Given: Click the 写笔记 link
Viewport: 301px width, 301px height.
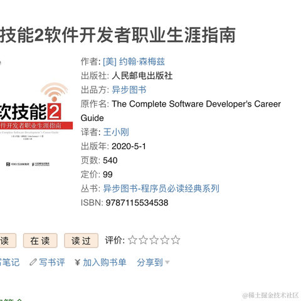Looking at the screenshot, I should click(9, 262).
